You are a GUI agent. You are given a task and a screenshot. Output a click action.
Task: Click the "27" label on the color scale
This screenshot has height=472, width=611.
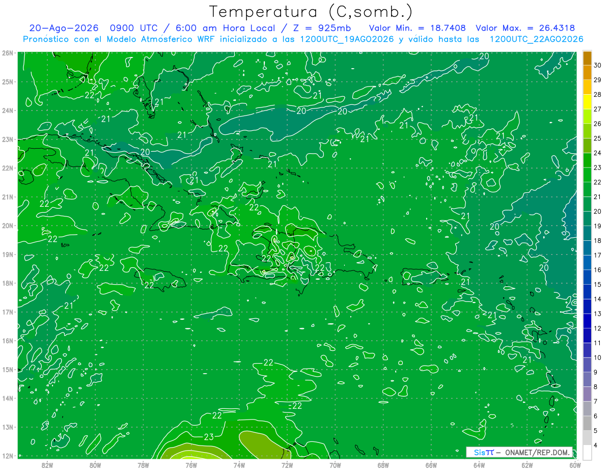[x=598, y=109]
